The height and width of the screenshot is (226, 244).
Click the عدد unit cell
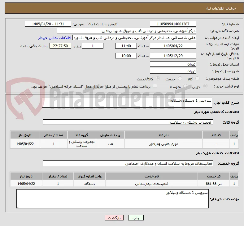point(110,144)
